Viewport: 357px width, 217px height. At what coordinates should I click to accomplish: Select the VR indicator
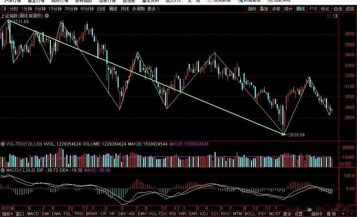tap(112, 214)
